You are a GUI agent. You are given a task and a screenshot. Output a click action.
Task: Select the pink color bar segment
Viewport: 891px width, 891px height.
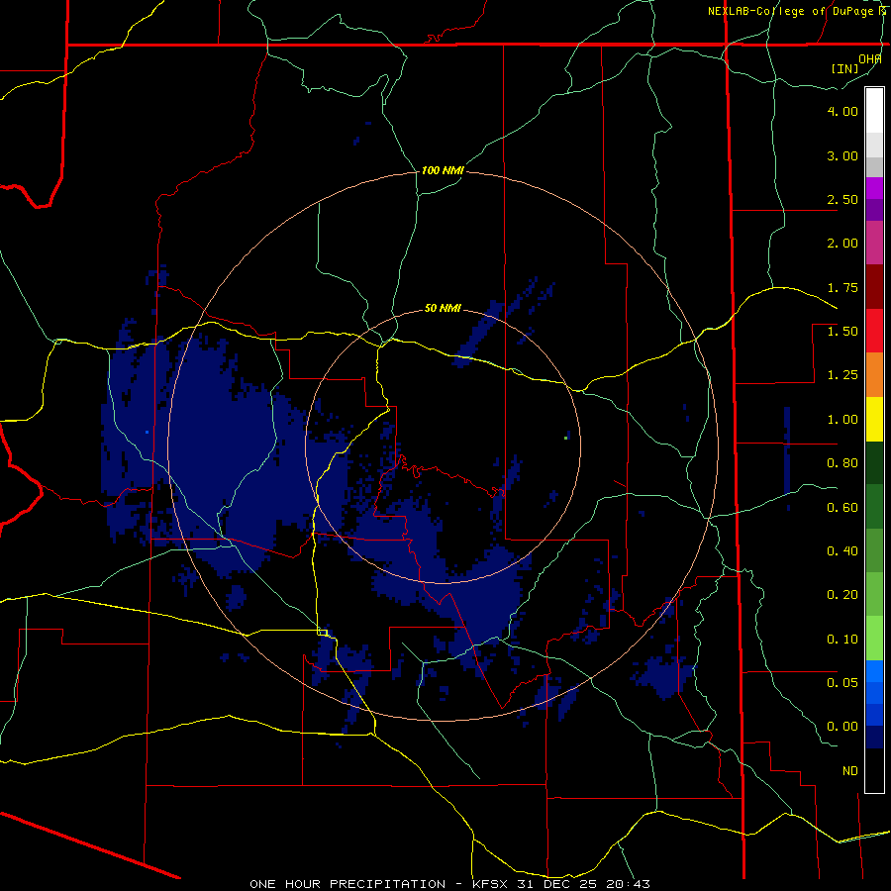pyautogui.click(x=874, y=243)
